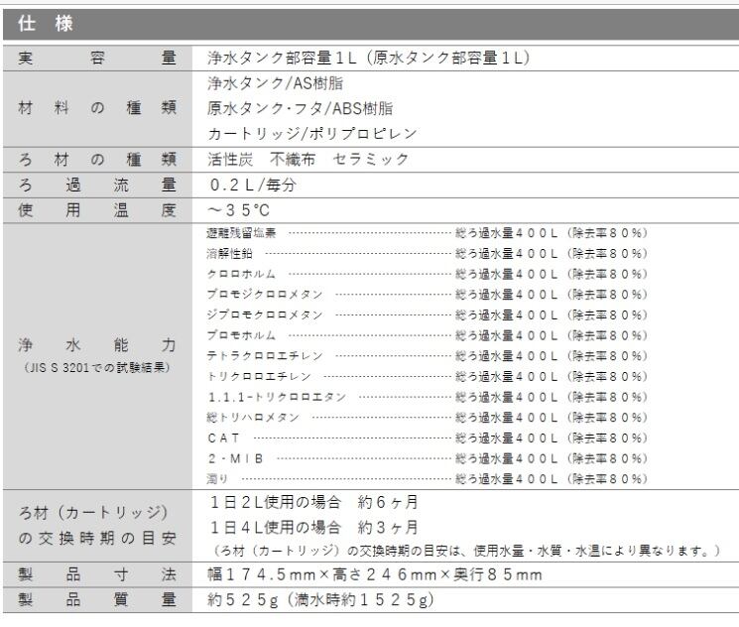Click the 2-MIB item

236,458
